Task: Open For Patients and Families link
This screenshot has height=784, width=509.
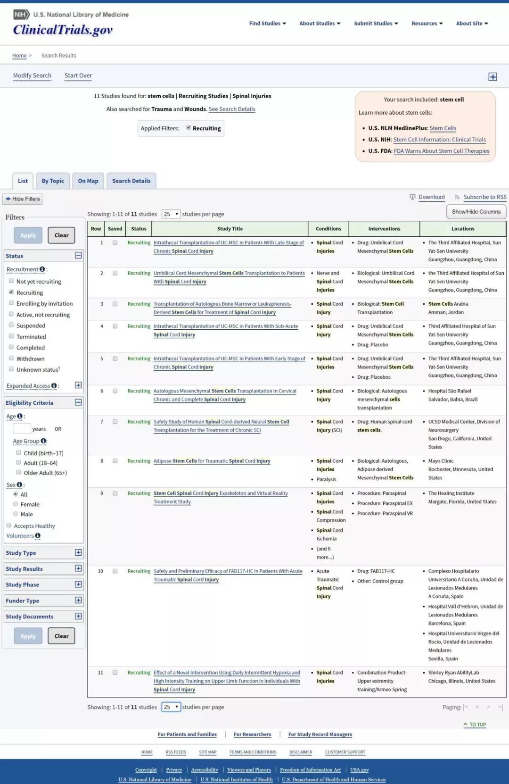Action: pyautogui.click(x=187, y=734)
